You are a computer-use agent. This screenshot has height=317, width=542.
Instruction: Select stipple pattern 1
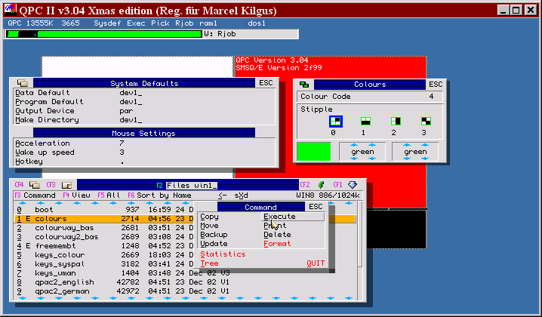click(x=366, y=121)
